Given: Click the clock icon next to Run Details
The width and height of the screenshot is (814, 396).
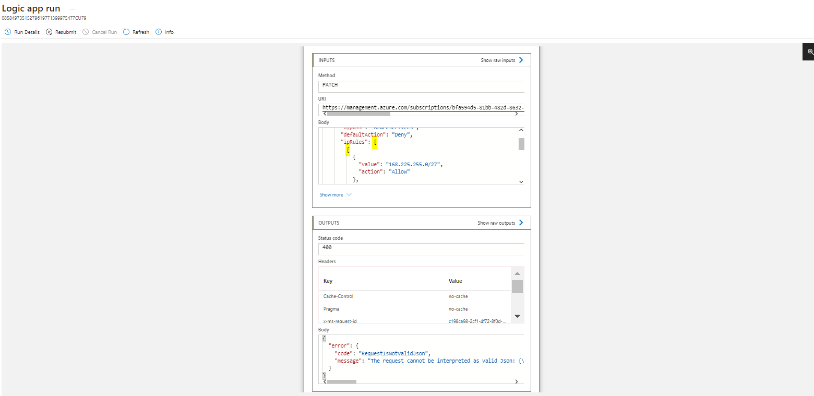Looking at the screenshot, I should [x=7, y=32].
